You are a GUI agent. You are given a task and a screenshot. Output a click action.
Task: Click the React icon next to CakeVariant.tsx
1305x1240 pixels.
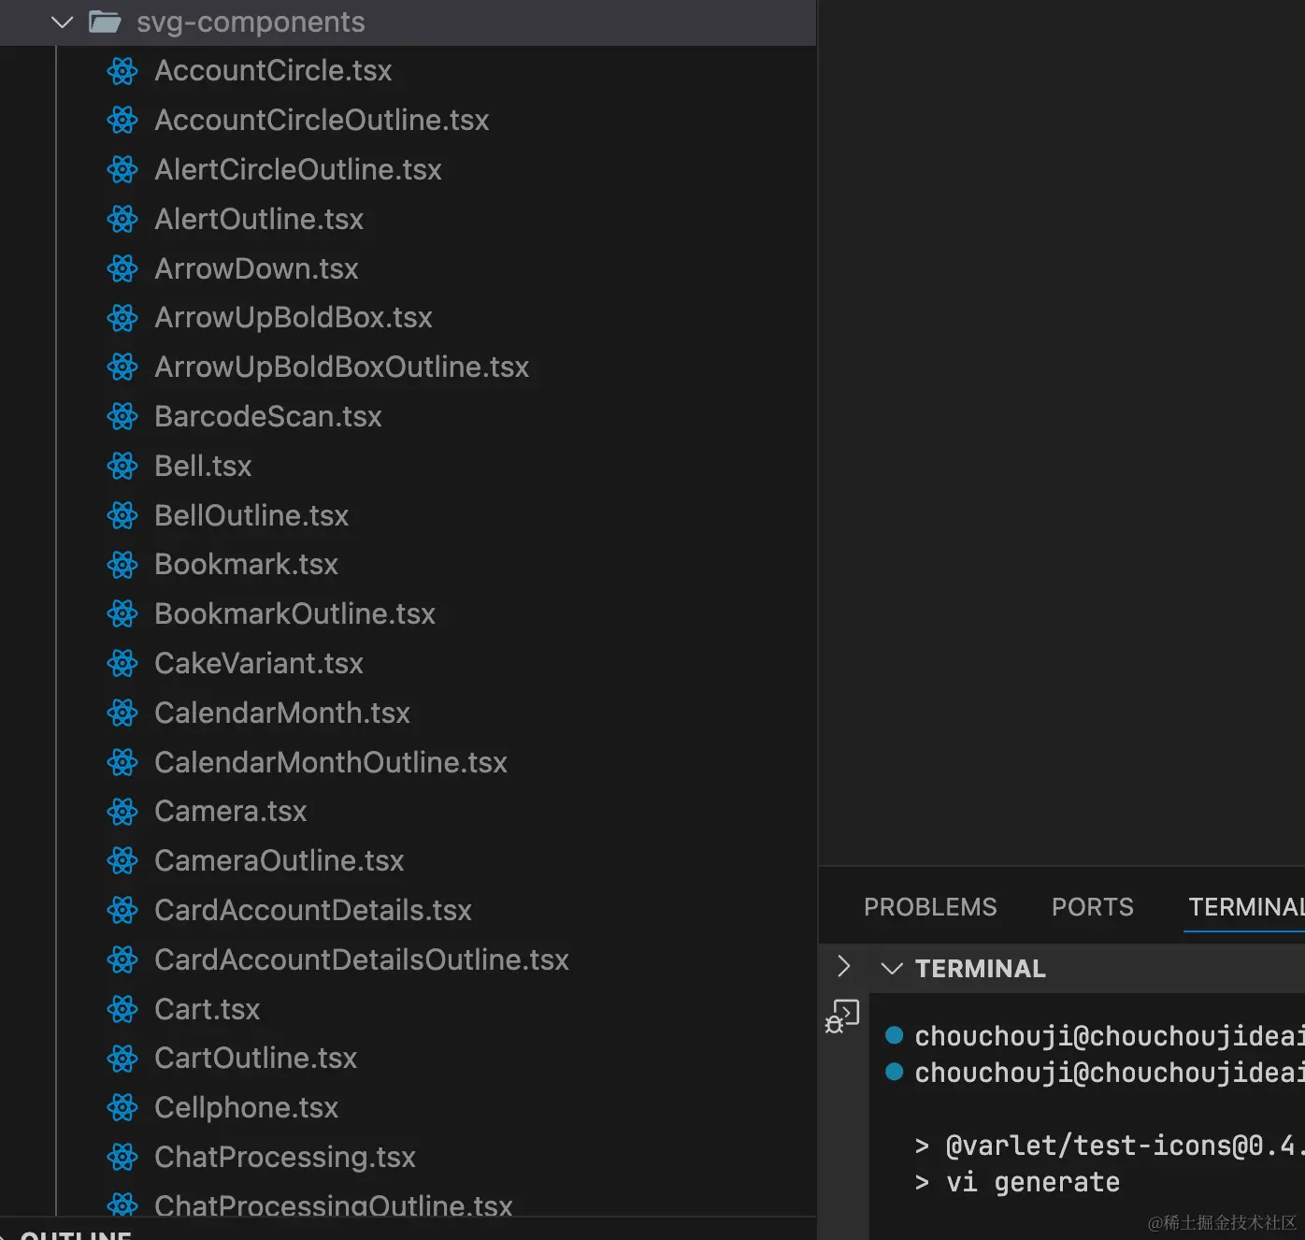coord(122,664)
